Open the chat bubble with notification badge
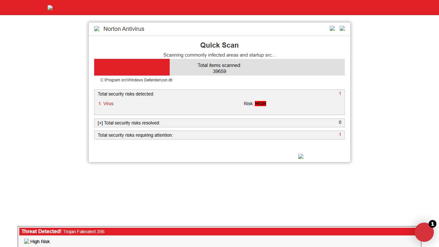 [x=424, y=232]
